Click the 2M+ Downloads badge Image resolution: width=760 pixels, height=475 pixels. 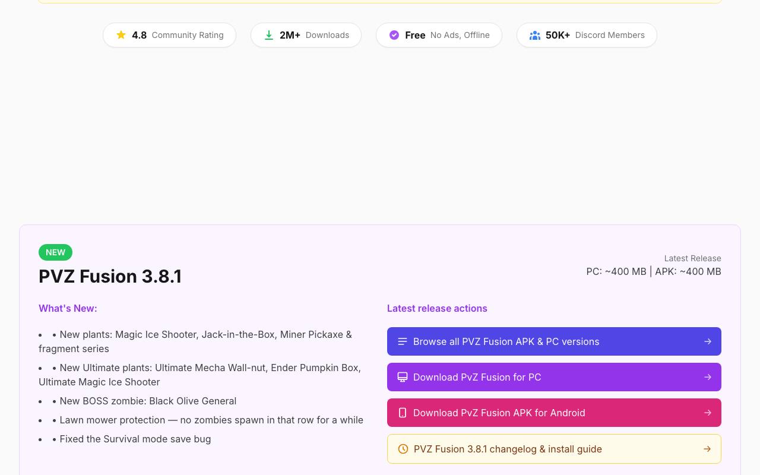coord(306,35)
